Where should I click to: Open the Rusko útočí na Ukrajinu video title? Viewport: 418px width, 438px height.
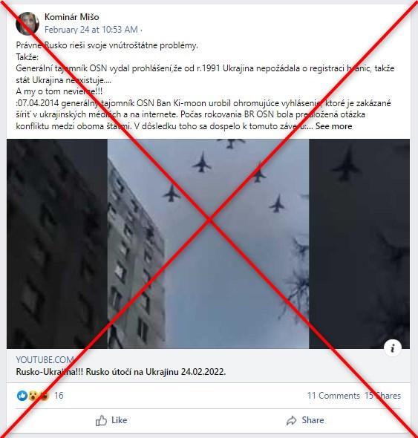pyautogui.click(x=121, y=372)
